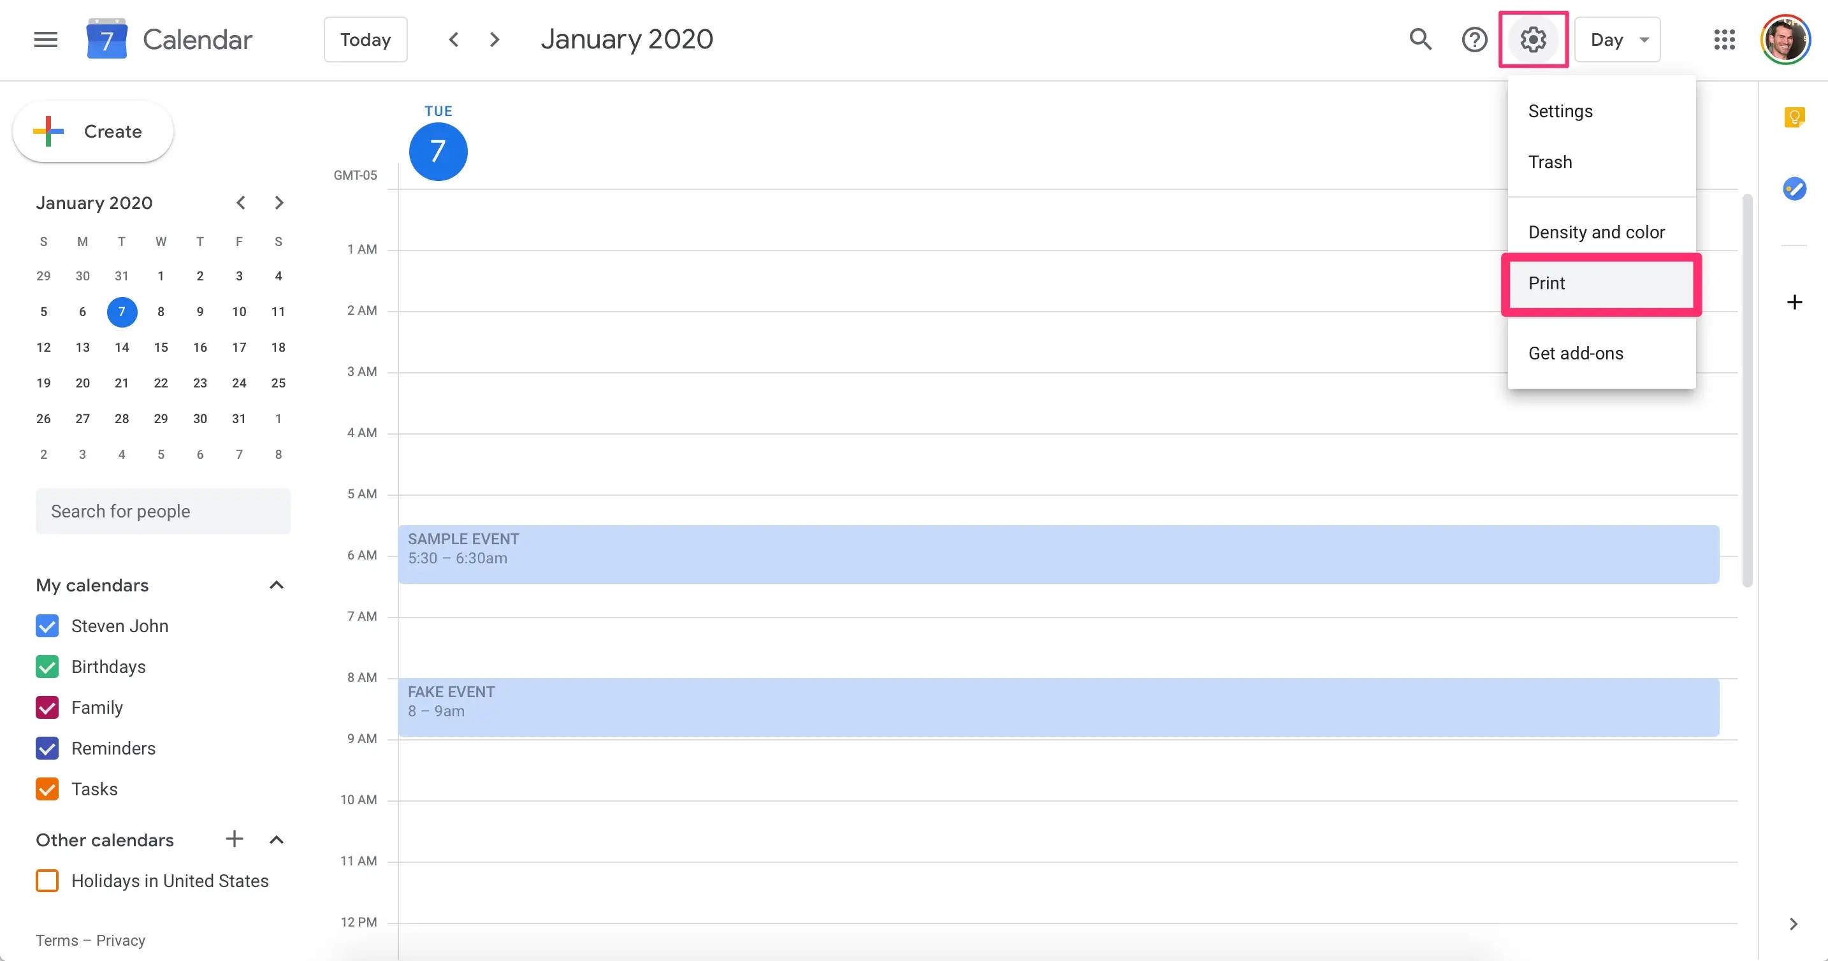
Task: Open the Google apps grid
Action: click(x=1723, y=40)
